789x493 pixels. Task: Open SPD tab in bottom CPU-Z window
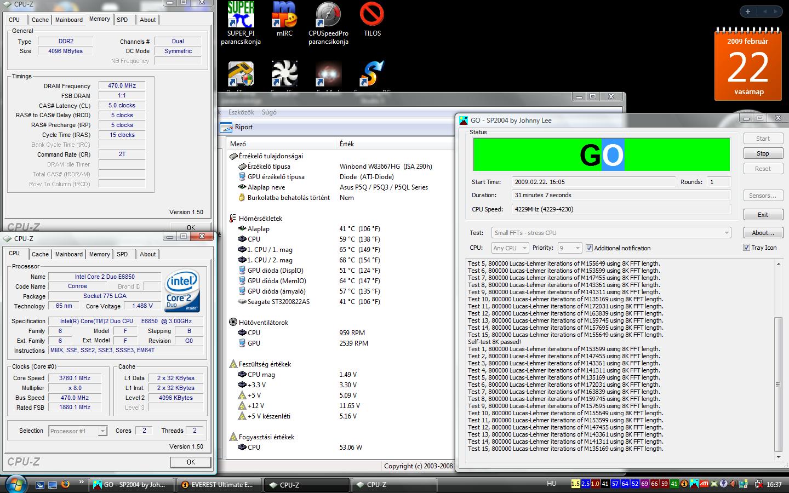tap(122, 254)
